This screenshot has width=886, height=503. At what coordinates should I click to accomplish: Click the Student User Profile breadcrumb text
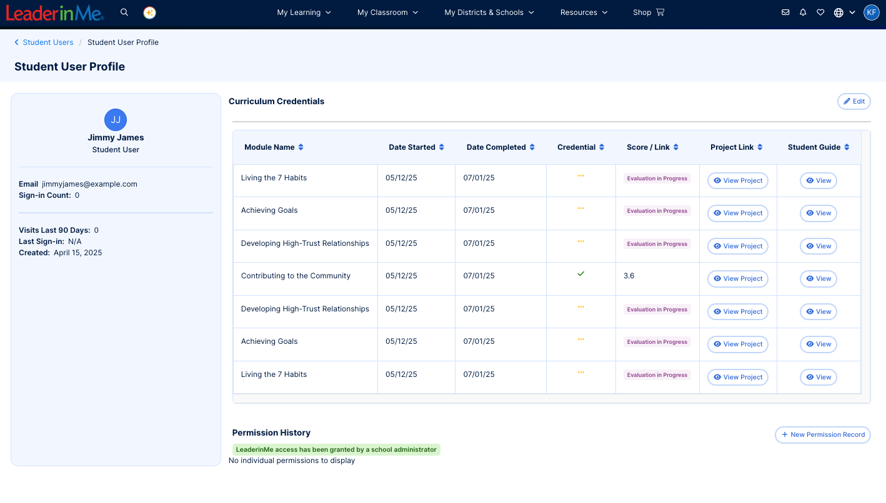click(x=123, y=42)
